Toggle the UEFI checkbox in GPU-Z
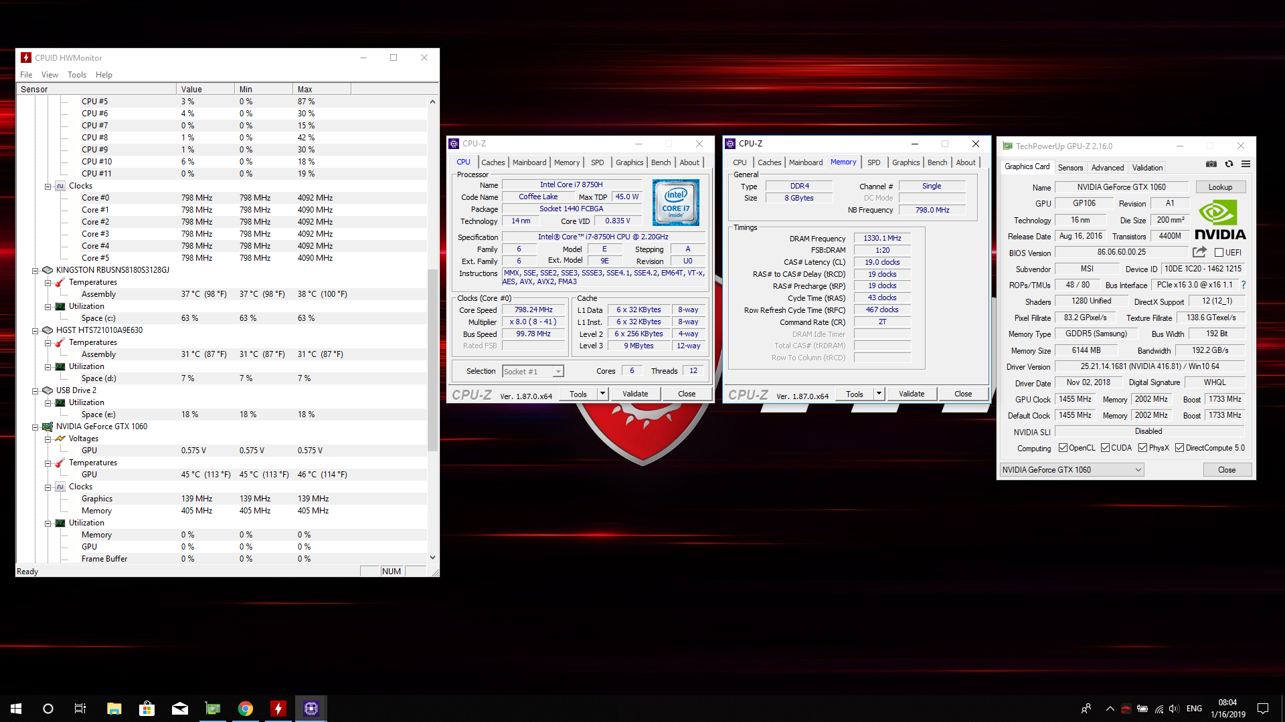 (1219, 253)
